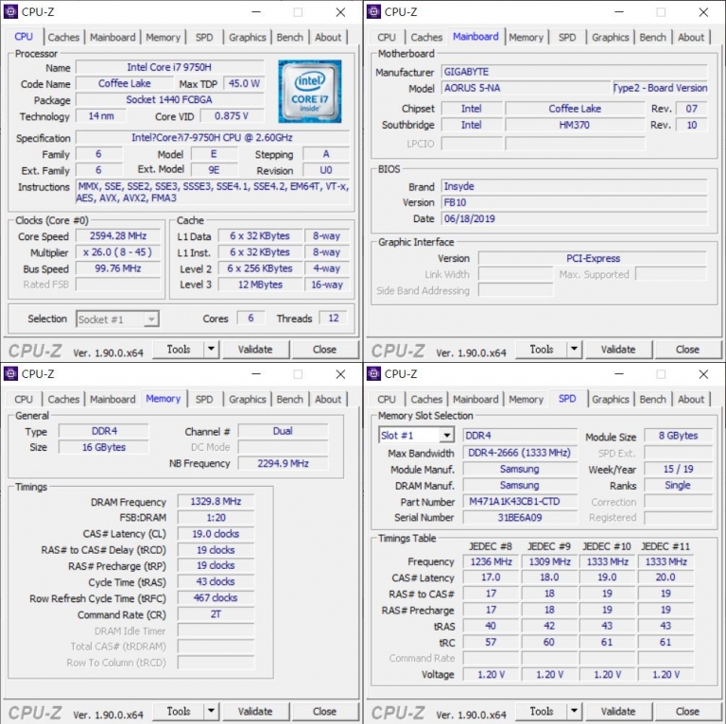
Task: Select the Graphics tab in the Mainboard window
Action: [x=611, y=37]
